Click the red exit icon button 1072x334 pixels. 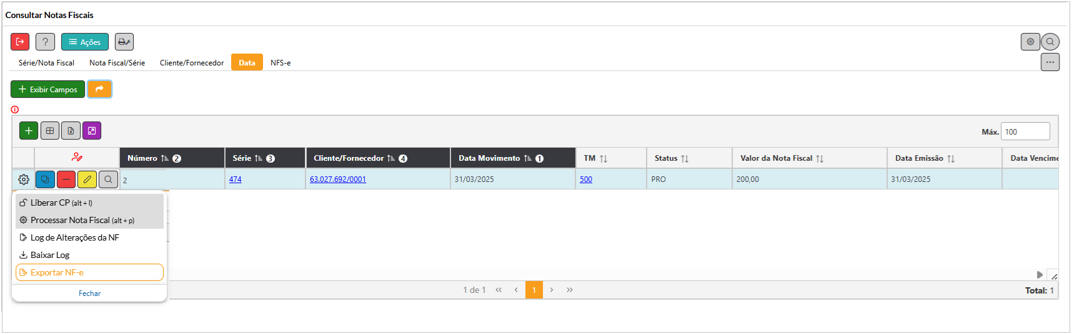[x=20, y=42]
